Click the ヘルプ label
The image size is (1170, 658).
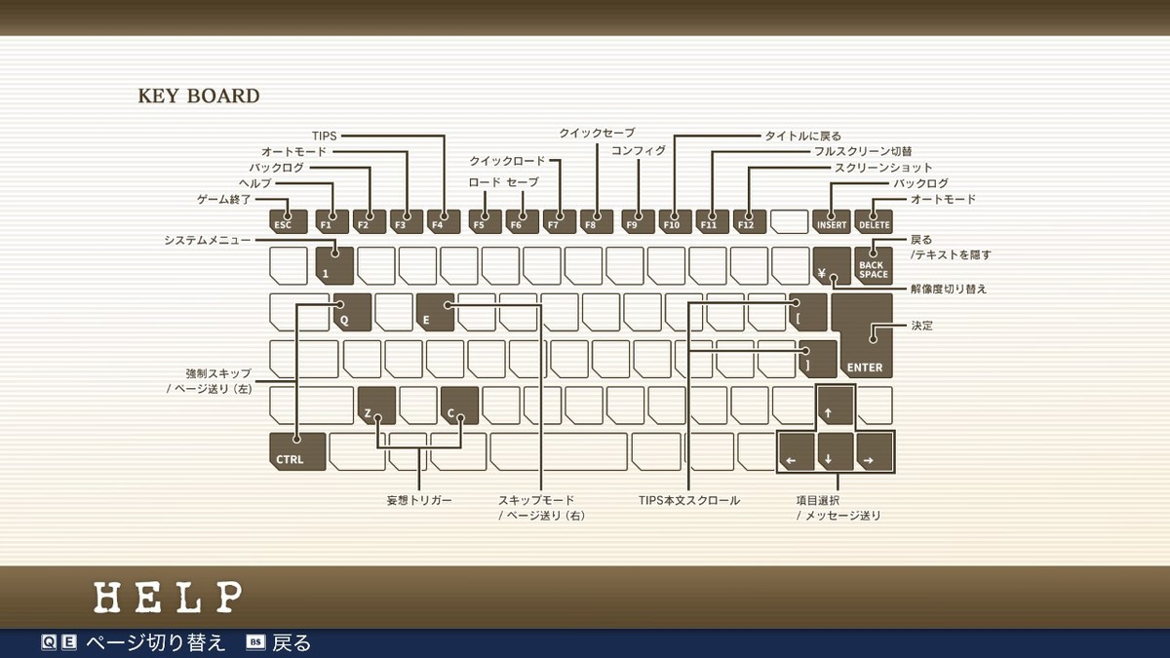(254, 183)
